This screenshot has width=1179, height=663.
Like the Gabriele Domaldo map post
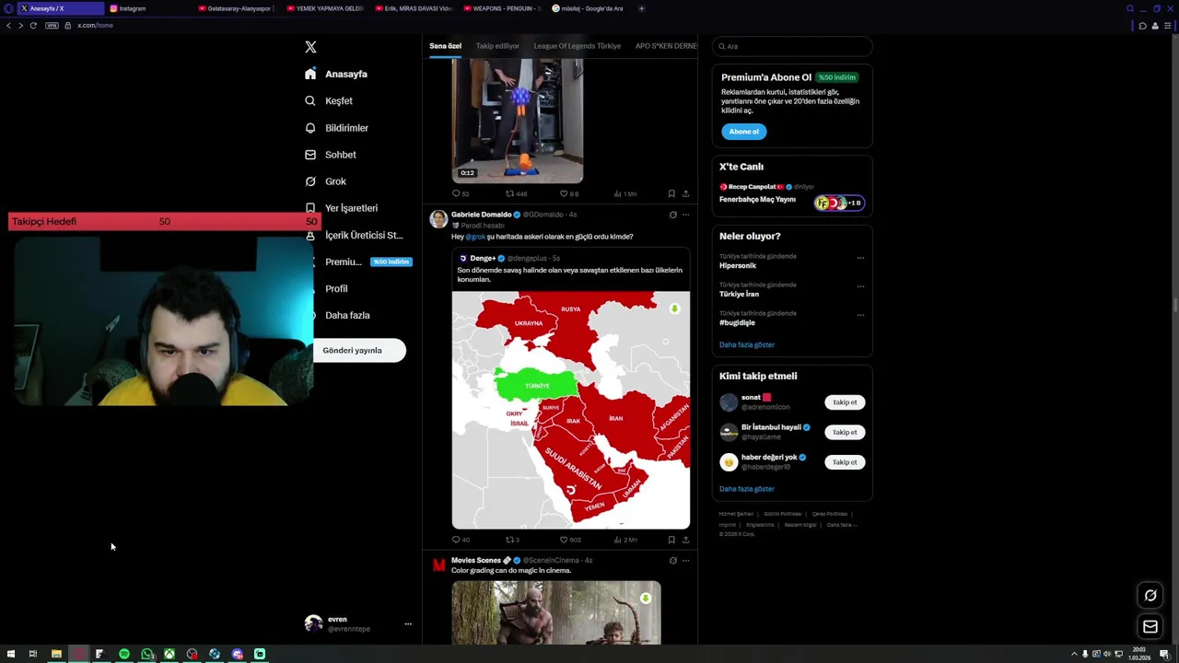pyautogui.click(x=570, y=540)
